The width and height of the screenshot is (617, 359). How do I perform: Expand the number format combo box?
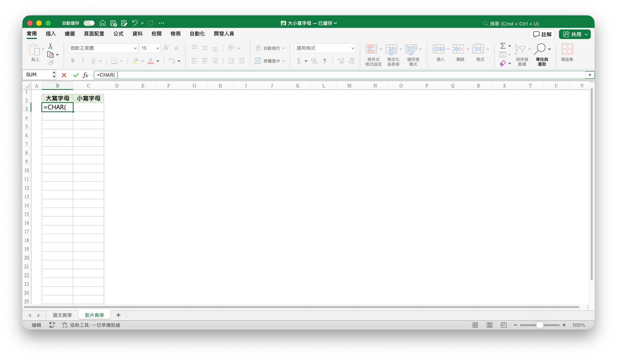[x=353, y=48]
